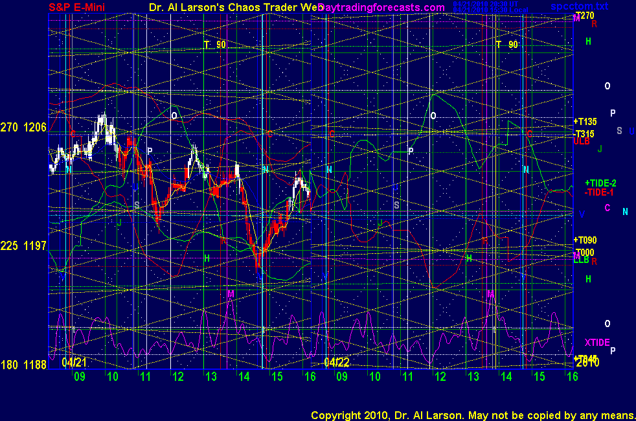Click the "04/22" session date label
The image size is (636, 421).
[x=337, y=362]
